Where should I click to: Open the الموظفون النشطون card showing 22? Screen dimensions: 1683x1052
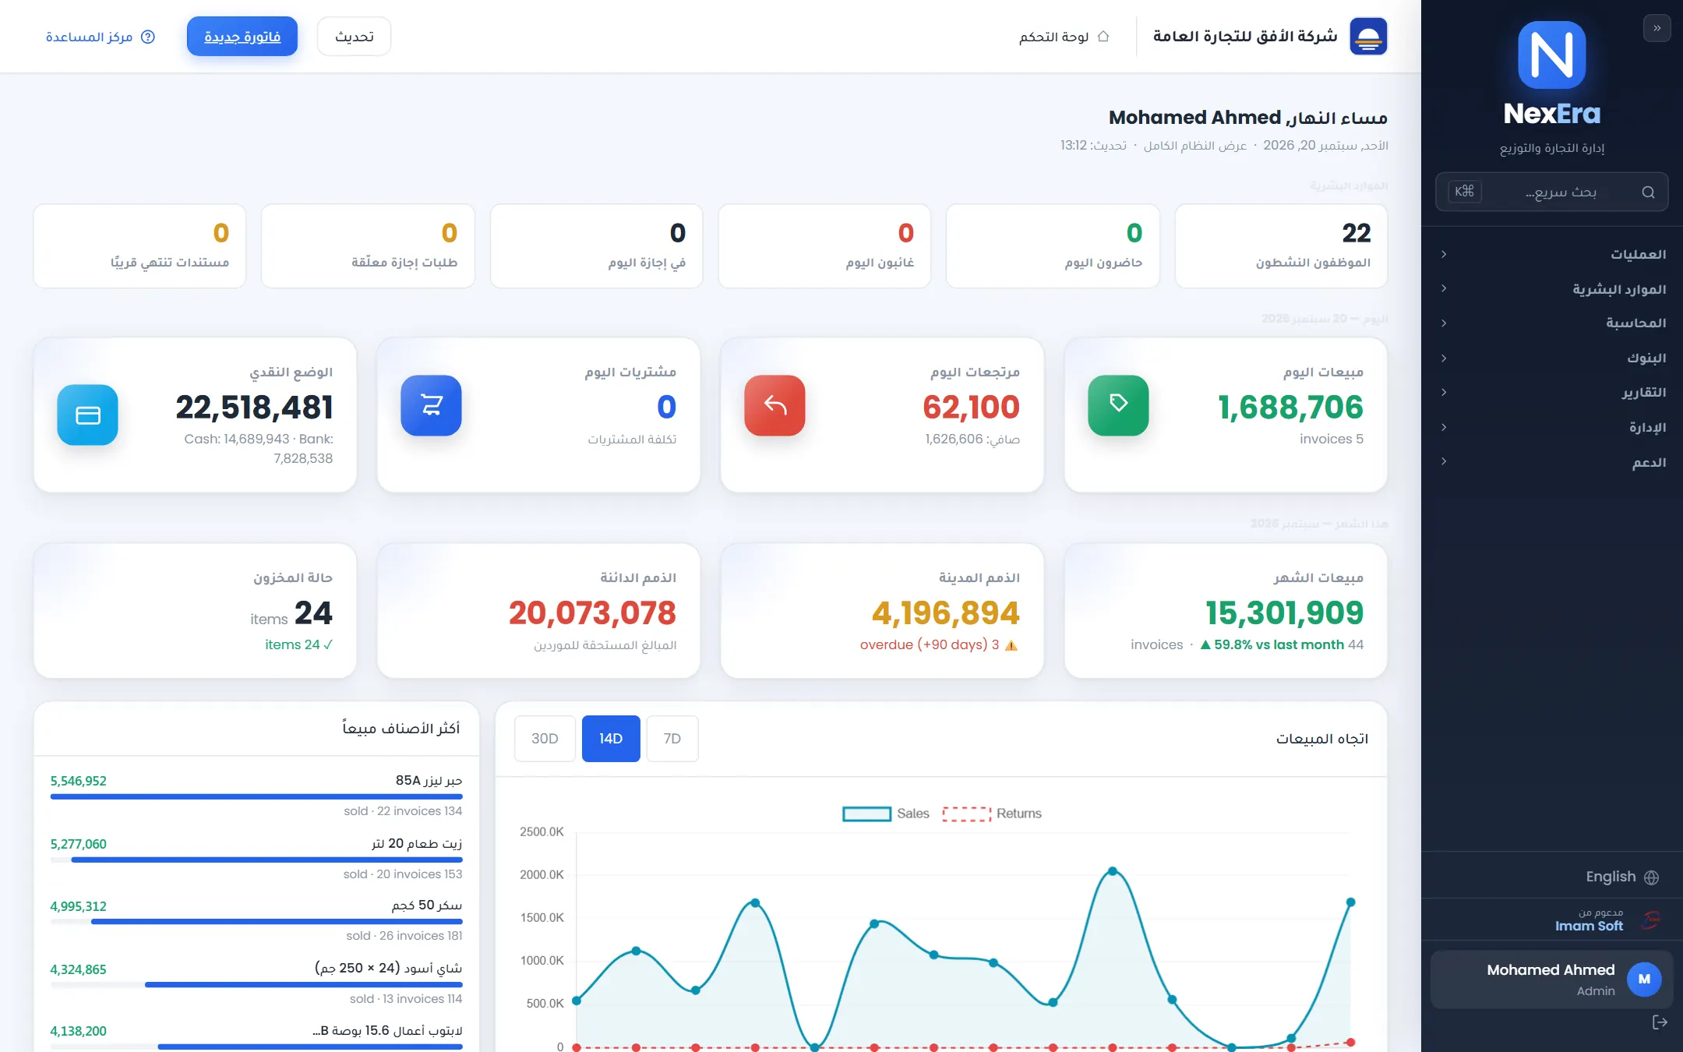point(1281,246)
